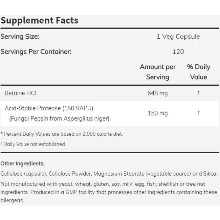The width and height of the screenshot is (220, 220).
Task: Select the Other Ingredients heading
Action: coord(23,163)
